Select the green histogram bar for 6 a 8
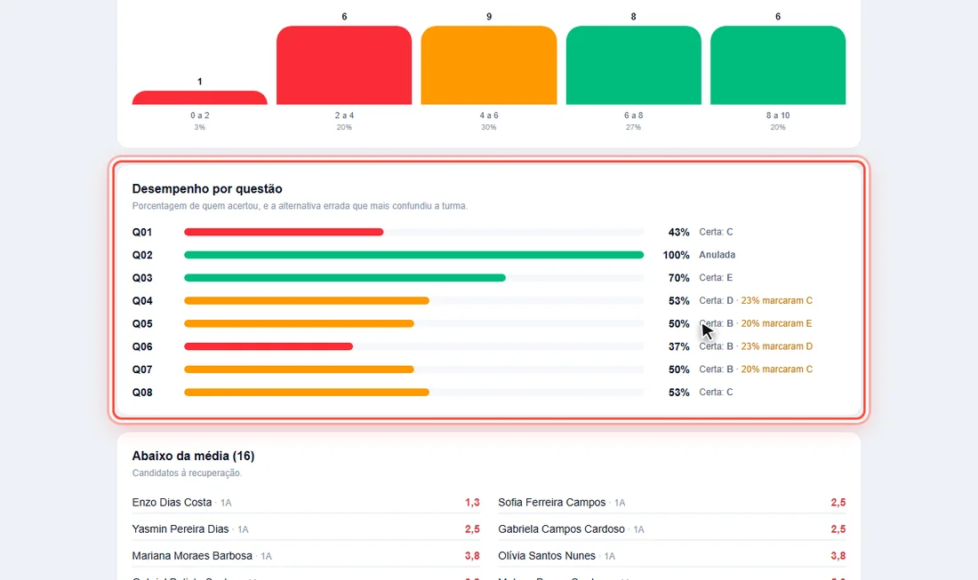 point(634,66)
